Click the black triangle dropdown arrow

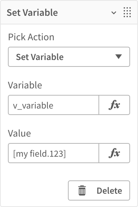119,57
